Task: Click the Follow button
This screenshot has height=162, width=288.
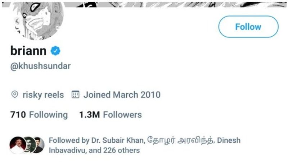Action: [248, 27]
